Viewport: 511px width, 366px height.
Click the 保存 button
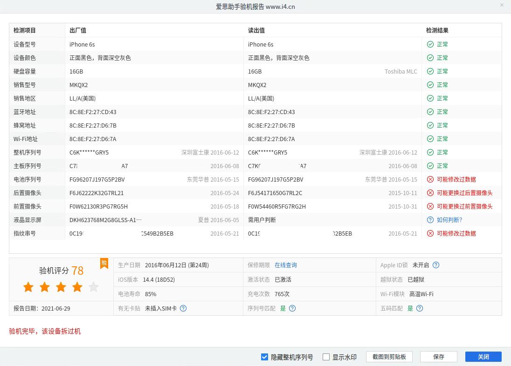(x=438, y=357)
